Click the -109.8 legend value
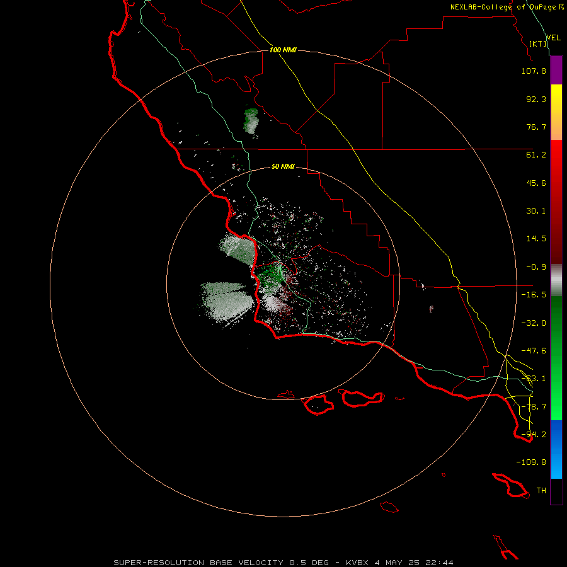567x567 pixels. 531,462
